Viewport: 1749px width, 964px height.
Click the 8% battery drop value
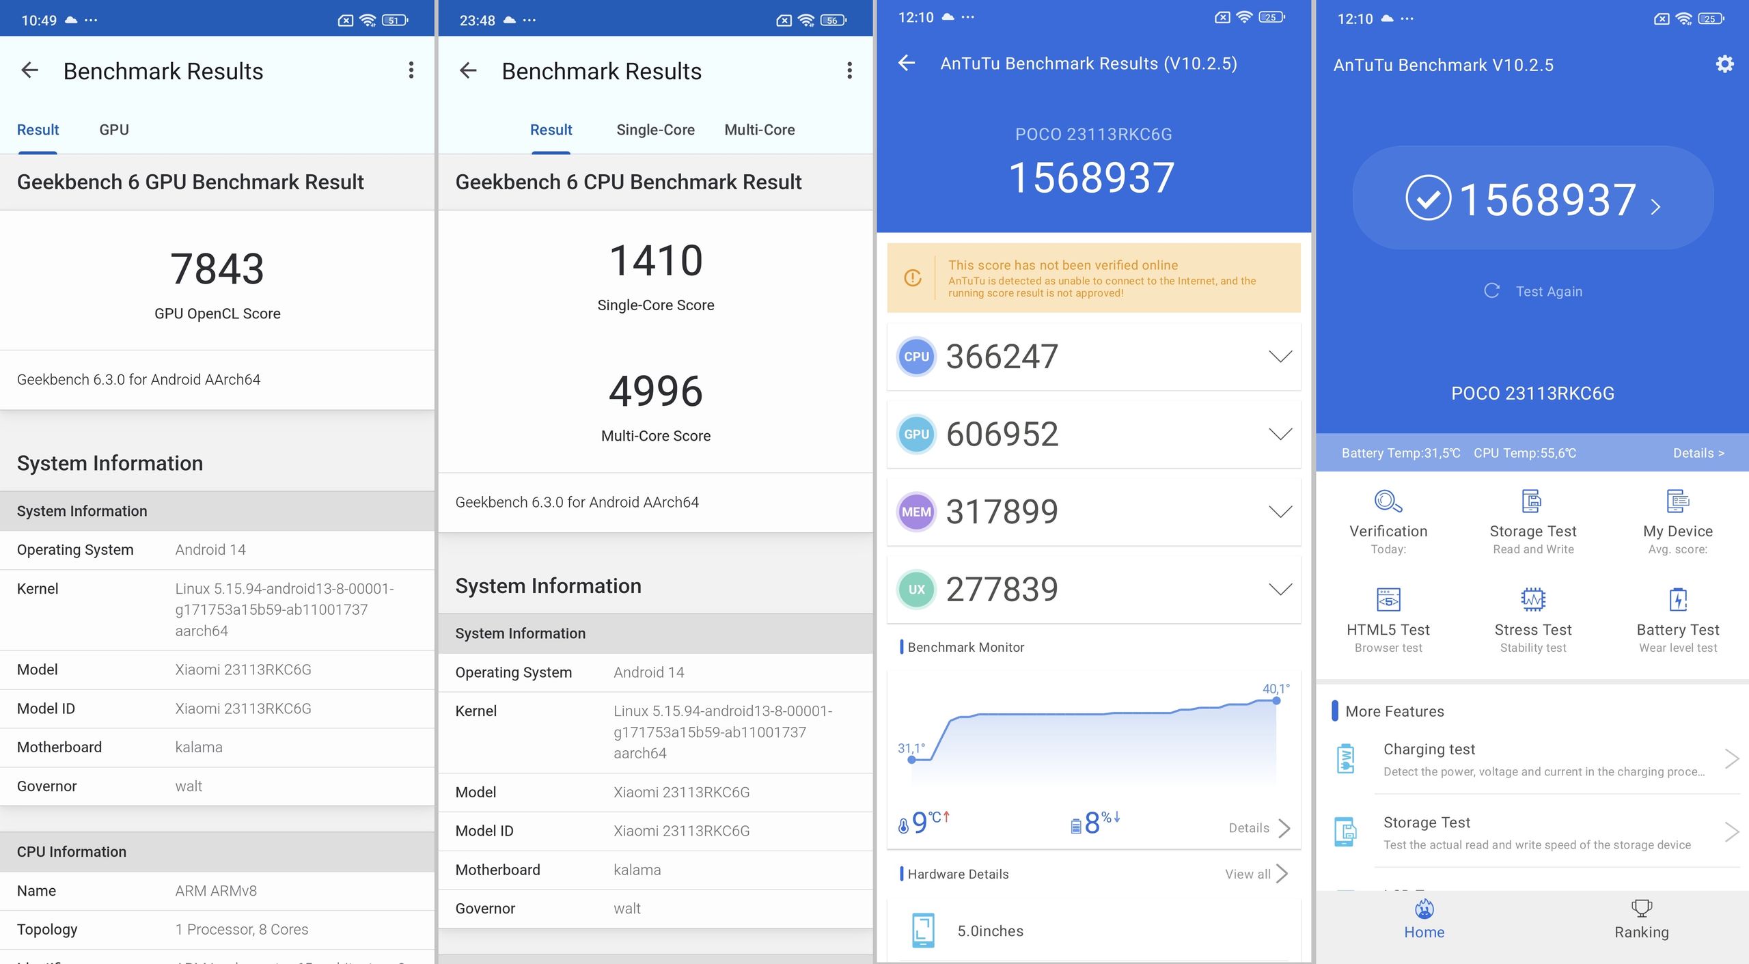tap(1096, 822)
